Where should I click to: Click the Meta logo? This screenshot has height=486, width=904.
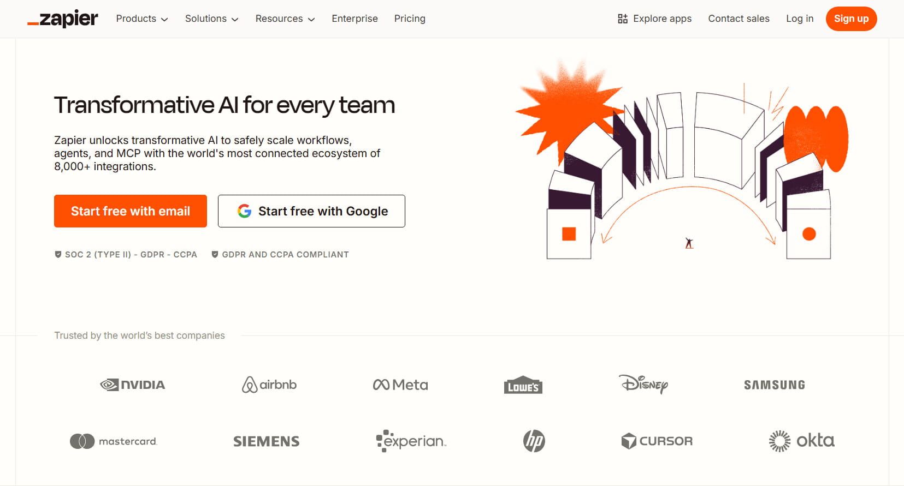(400, 385)
